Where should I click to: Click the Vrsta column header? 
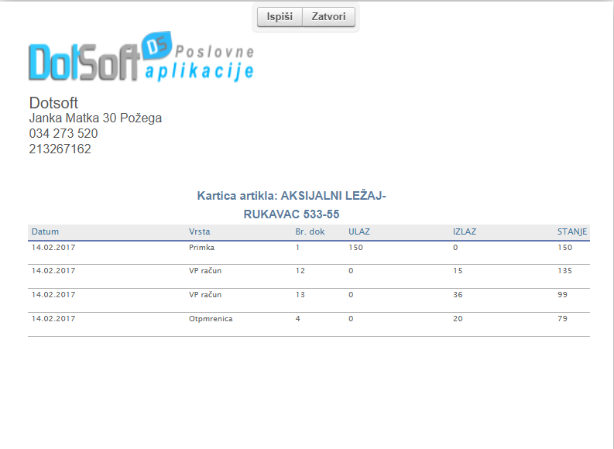199,231
